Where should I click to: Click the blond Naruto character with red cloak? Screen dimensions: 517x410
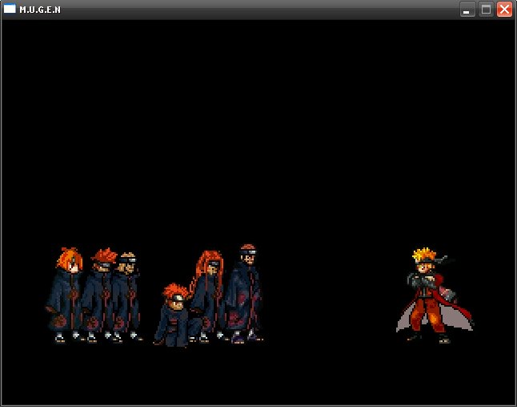click(x=434, y=295)
